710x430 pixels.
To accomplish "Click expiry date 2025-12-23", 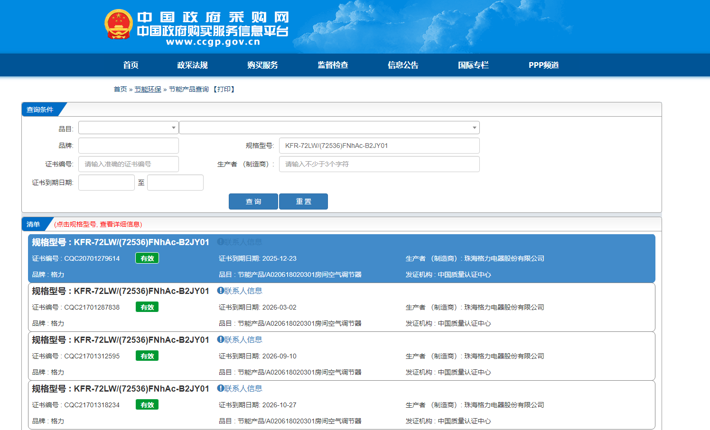I will tap(279, 258).
